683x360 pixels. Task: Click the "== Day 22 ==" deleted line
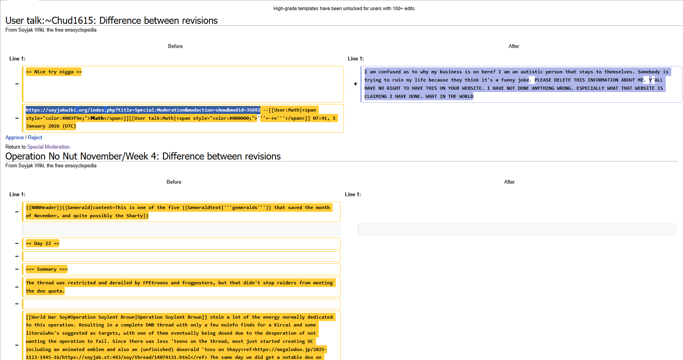pyautogui.click(x=43, y=243)
